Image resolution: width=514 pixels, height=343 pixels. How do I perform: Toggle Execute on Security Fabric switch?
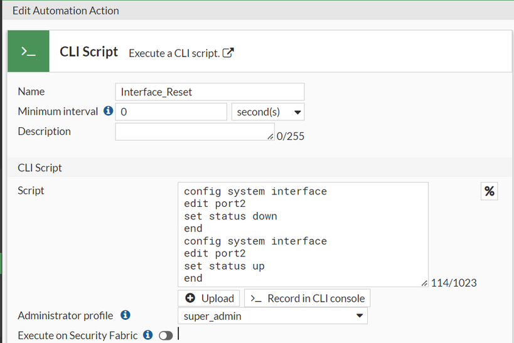click(166, 335)
